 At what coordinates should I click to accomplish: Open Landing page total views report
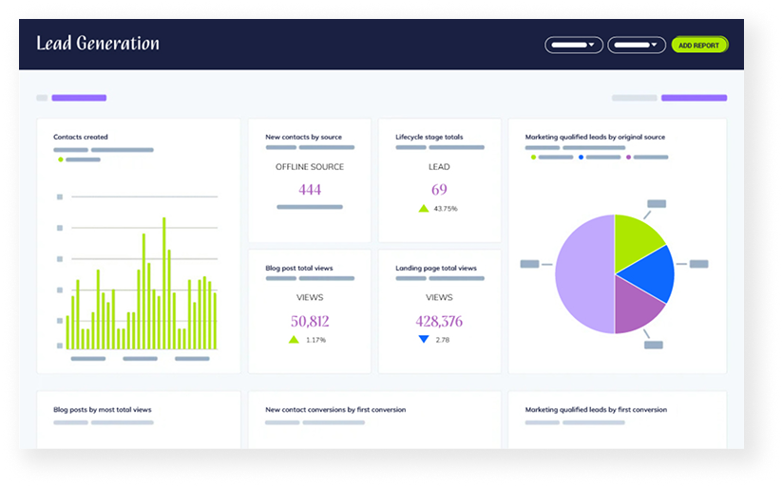436,268
